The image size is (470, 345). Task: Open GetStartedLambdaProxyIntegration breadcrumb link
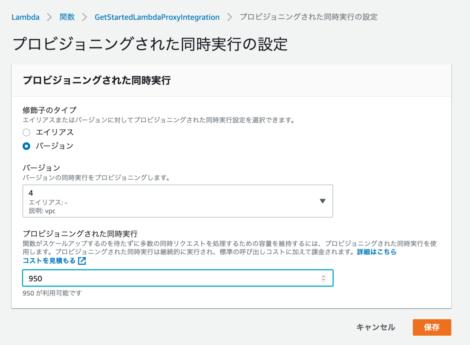(157, 17)
